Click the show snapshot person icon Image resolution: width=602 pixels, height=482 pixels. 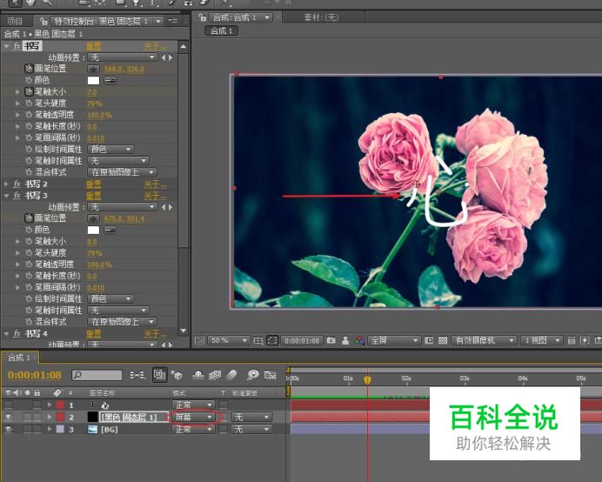click(345, 341)
